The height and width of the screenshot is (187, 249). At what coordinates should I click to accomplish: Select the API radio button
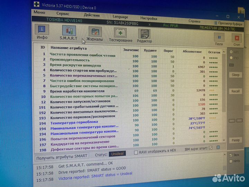(x=231, y=52)
